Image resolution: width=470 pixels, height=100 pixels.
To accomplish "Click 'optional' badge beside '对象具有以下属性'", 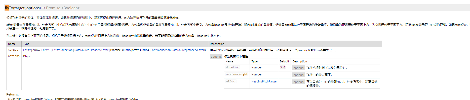I will (x=216, y=57).
